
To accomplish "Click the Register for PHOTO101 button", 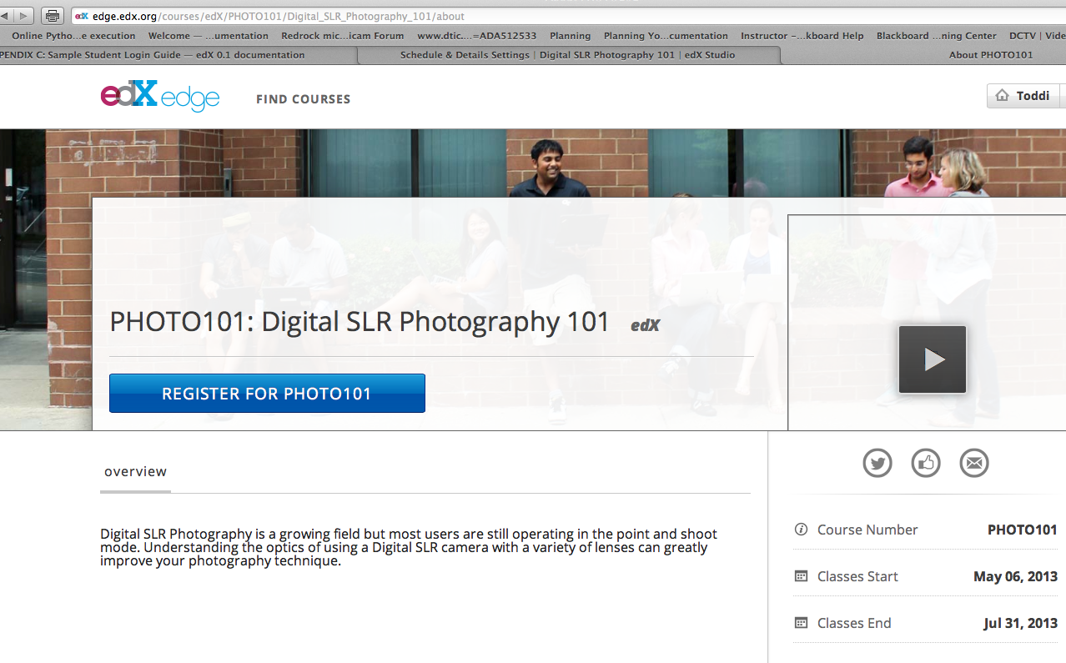I will pyautogui.click(x=267, y=394).
